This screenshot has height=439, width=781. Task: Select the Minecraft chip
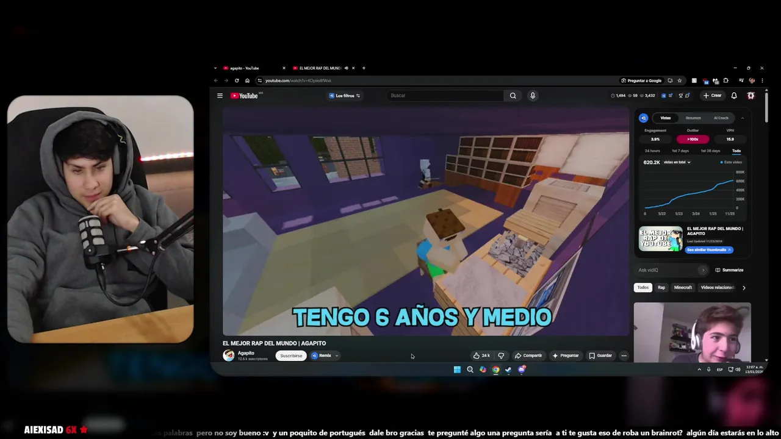pos(683,288)
